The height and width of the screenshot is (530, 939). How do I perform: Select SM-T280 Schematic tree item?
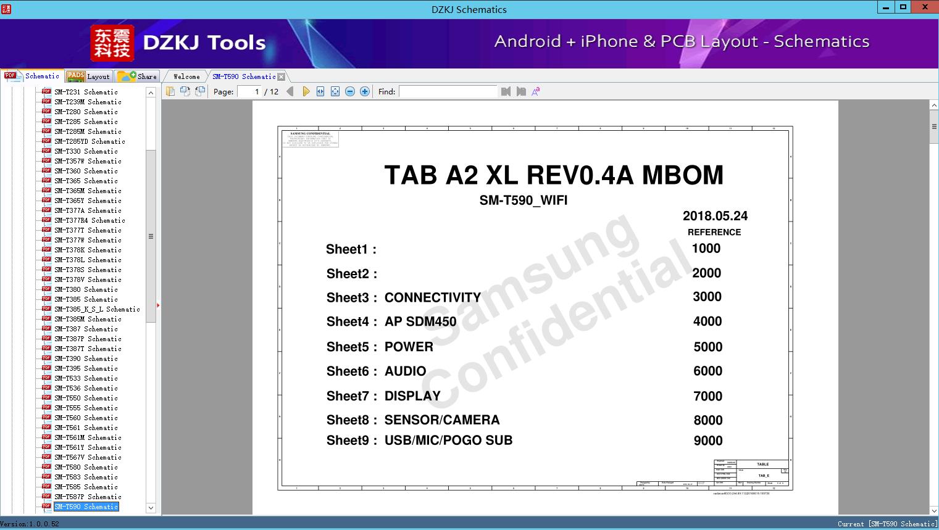pyautogui.click(x=86, y=112)
